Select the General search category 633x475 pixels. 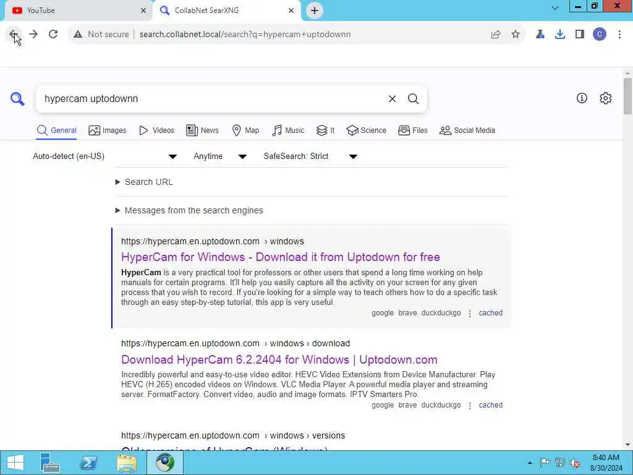pos(56,131)
